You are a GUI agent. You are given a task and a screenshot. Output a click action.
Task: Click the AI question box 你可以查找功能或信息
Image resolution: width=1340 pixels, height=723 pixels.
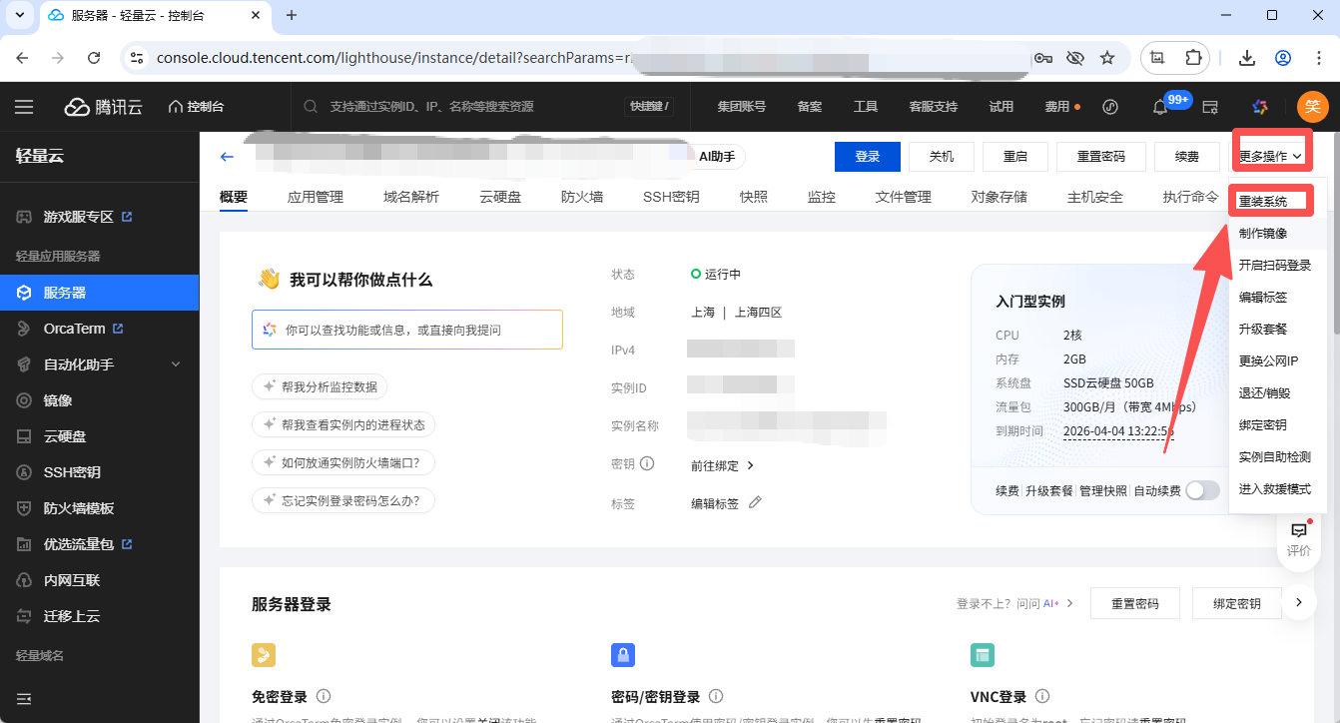407,330
